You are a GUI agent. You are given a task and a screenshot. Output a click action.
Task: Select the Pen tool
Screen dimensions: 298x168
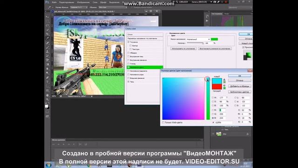[47, 78]
